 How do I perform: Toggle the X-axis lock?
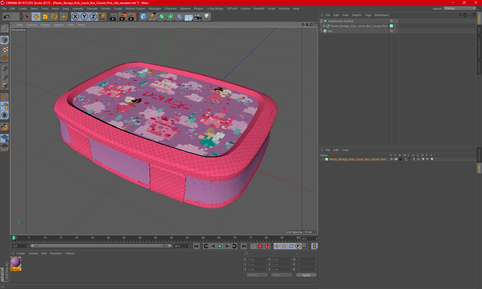[x=75, y=17]
